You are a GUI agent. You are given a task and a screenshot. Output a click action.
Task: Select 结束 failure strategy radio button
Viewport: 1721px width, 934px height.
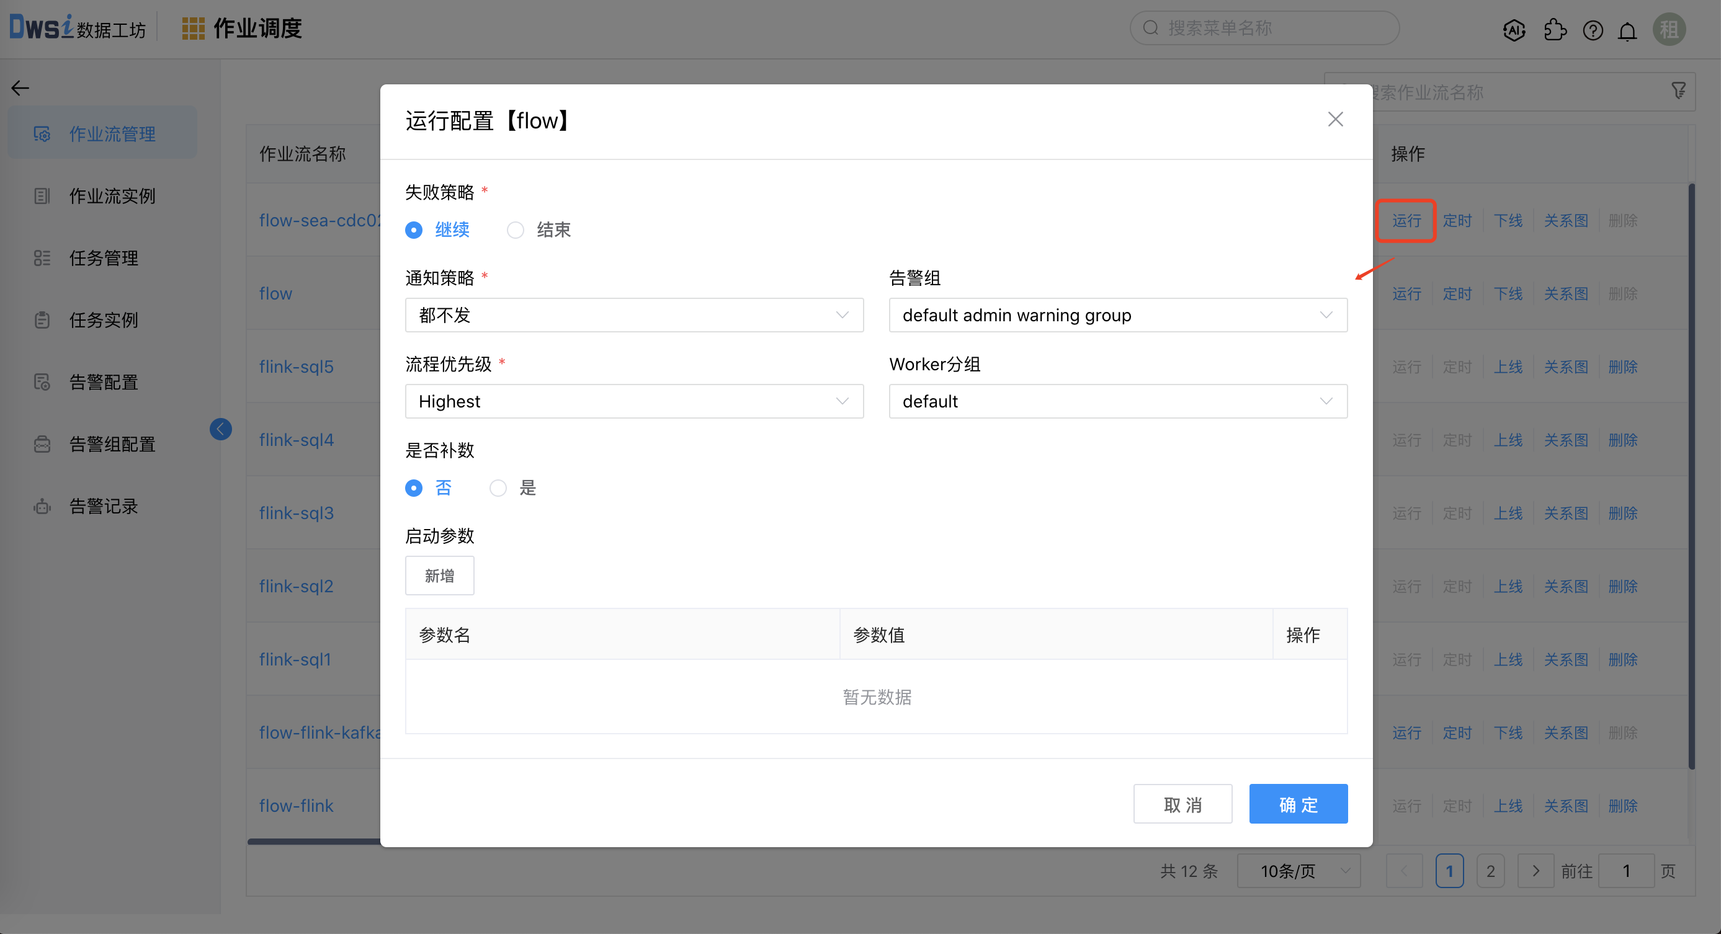(x=517, y=230)
